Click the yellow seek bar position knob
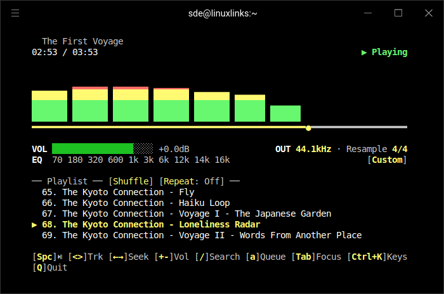The height and width of the screenshot is (294, 444). click(x=308, y=128)
